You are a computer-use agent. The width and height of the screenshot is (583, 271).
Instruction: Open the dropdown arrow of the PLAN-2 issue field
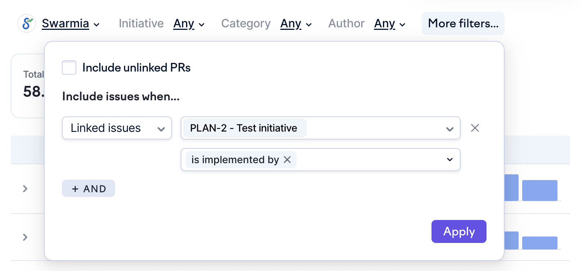pos(449,129)
